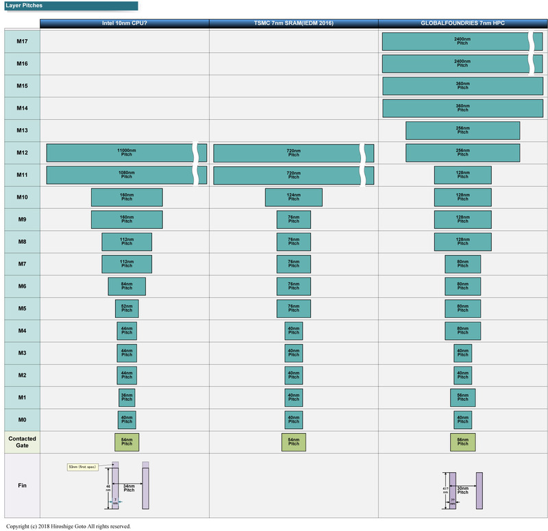This screenshot has height=531, width=548.
Task: Select GLOBALFOUNDRIES M15 360nm Pitch bar
Action: point(463,86)
